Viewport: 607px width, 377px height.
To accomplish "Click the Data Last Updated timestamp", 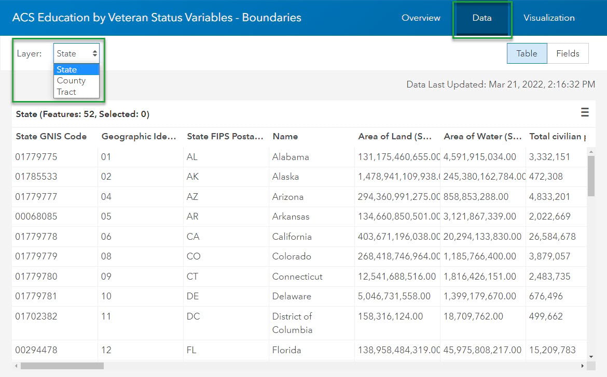I will point(501,84).
